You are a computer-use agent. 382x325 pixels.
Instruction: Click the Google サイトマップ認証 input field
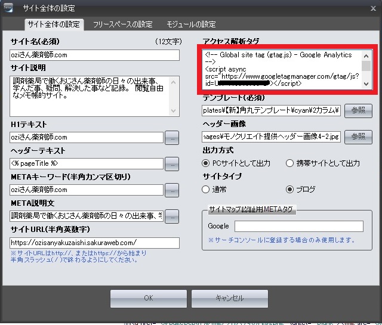[298, 226]
